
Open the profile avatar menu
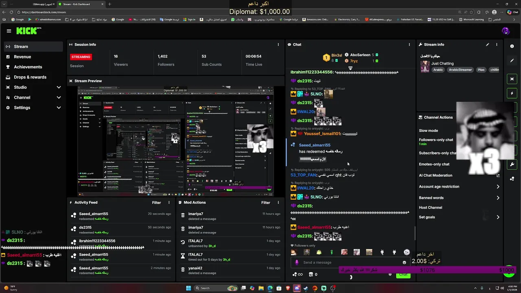click(x=506, y=31)
